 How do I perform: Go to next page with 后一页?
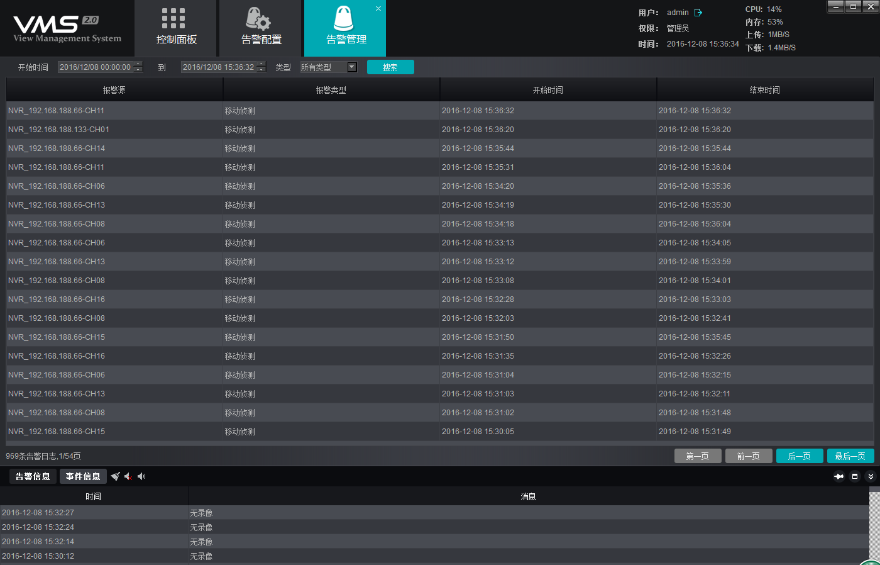click(x=800, y=456)
